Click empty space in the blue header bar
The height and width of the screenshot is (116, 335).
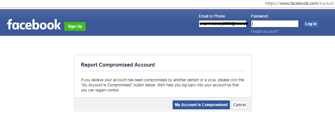141,22
